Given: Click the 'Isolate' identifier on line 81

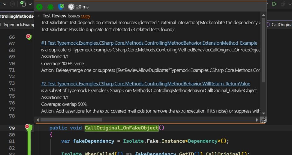Looking at the screenshot, I should point(134,141).
